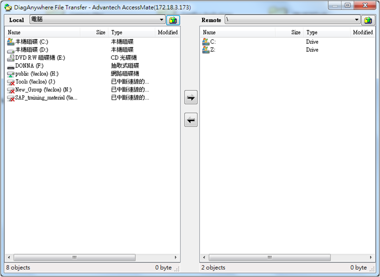Click remote scrollbar left arrow

pos(204,257)
